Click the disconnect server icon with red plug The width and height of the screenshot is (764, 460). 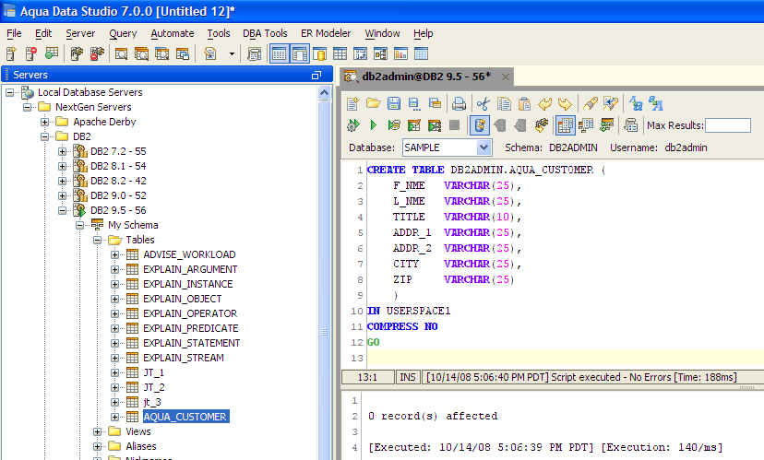point(97,54)
